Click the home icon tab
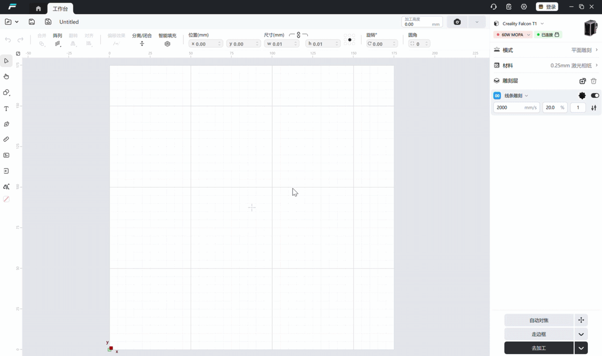 (x=39, y=8)
